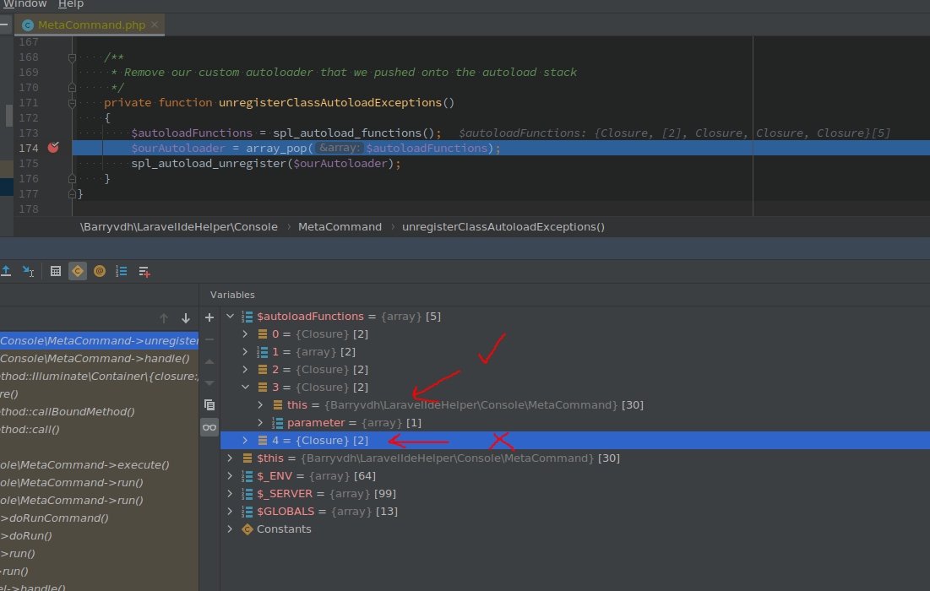The width and height of the screenshot is (930, 591).
Task: Select the doRunCommand() stack frame
Action: (x=99, y=518)
